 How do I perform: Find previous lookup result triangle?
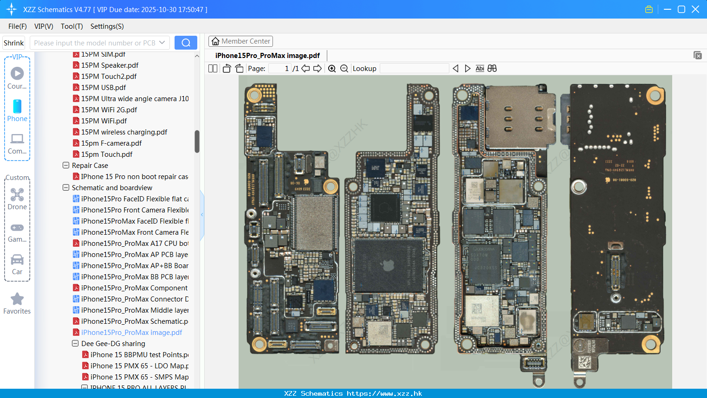pos(455,68)
